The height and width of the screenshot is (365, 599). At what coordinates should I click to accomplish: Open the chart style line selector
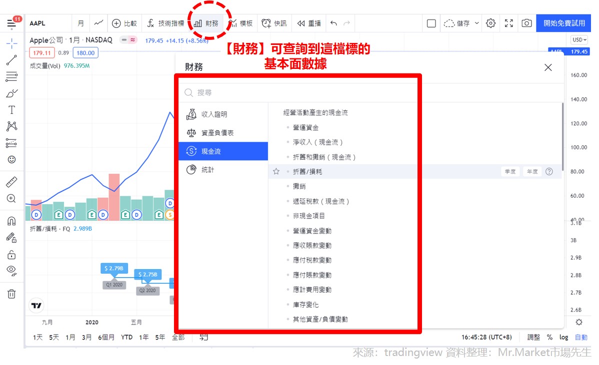click(x=98, y=23)
